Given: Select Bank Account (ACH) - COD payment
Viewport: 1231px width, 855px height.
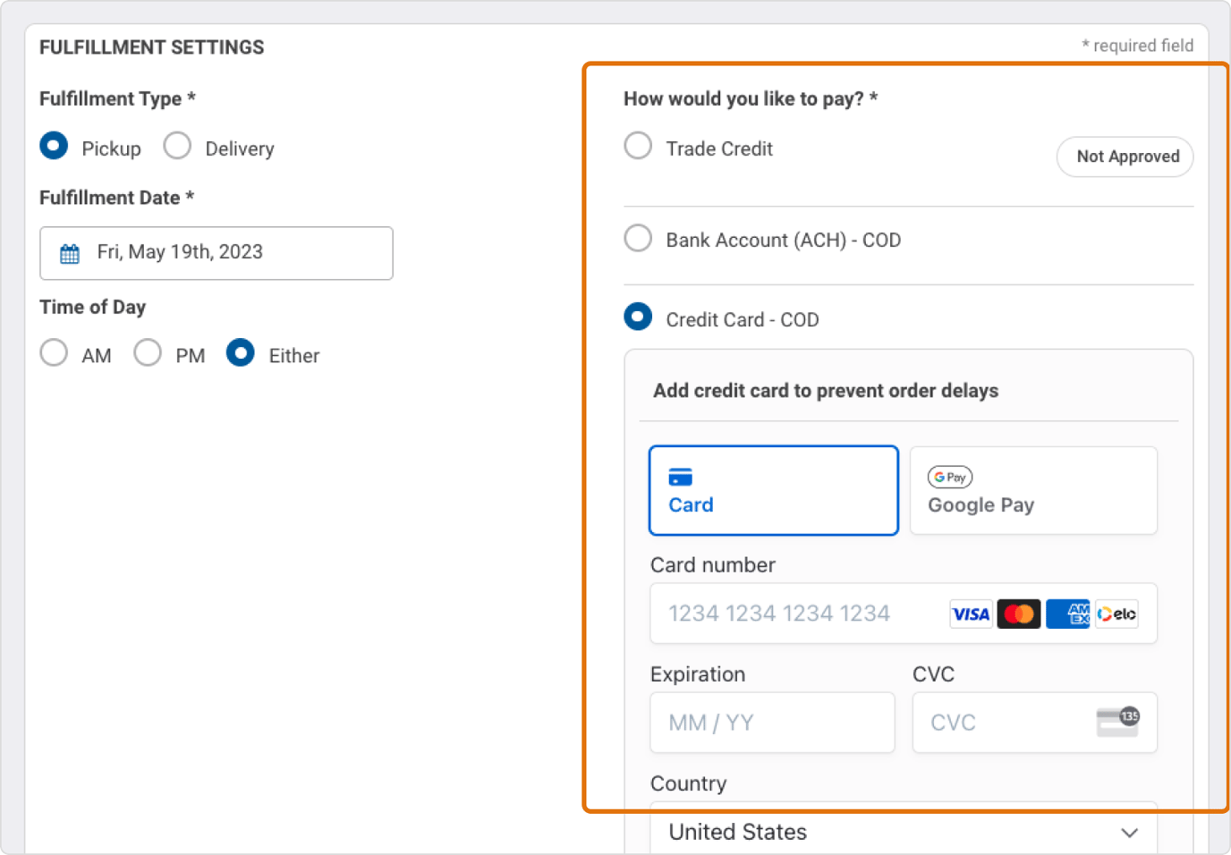Looking at the screenshot, I should tap(637, 238).
